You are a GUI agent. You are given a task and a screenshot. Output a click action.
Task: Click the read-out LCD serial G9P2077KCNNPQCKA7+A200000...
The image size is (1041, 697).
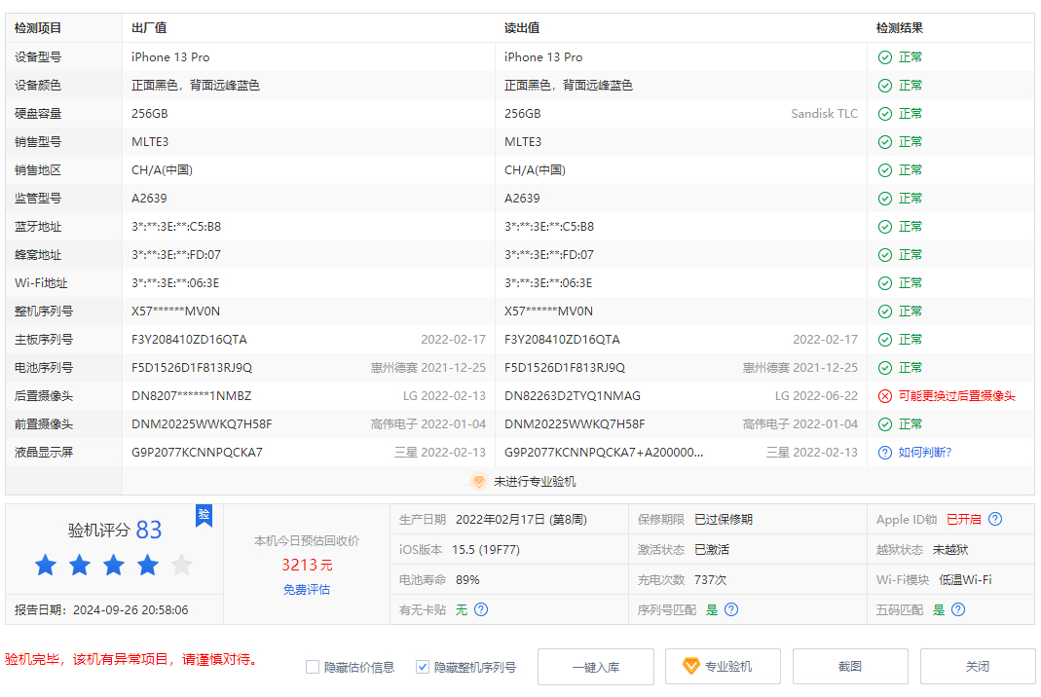604,452
